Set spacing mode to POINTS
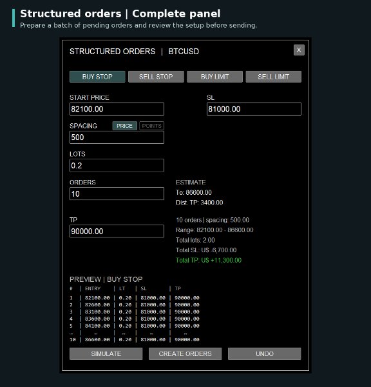The width and height of the screenshot is (371, 387). click(151, 126)
